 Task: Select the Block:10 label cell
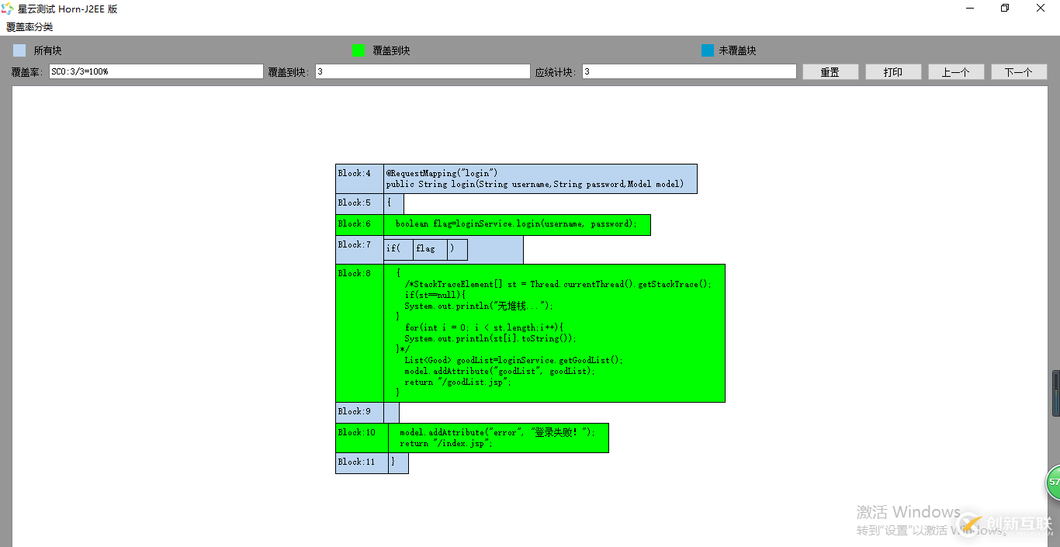[x=362, y=438]
